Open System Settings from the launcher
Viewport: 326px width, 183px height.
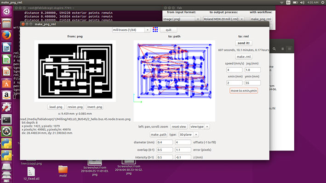[6, 108]
